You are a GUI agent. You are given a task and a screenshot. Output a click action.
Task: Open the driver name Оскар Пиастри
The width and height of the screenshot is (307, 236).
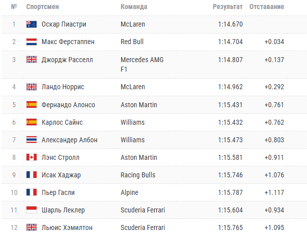tap(64, 24)
